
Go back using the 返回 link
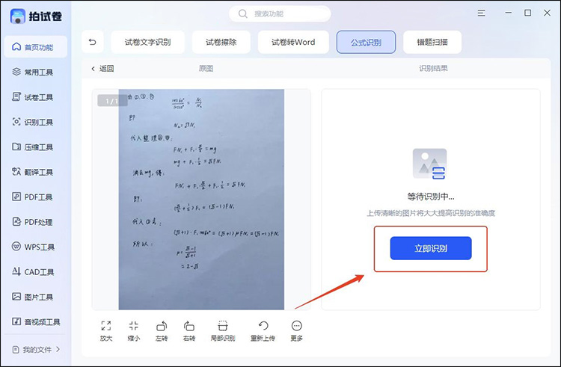(x=102, y=68)
